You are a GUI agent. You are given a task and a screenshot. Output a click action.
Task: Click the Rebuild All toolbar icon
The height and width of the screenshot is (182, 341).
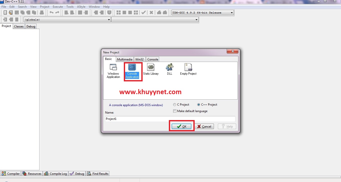(136, 12)
